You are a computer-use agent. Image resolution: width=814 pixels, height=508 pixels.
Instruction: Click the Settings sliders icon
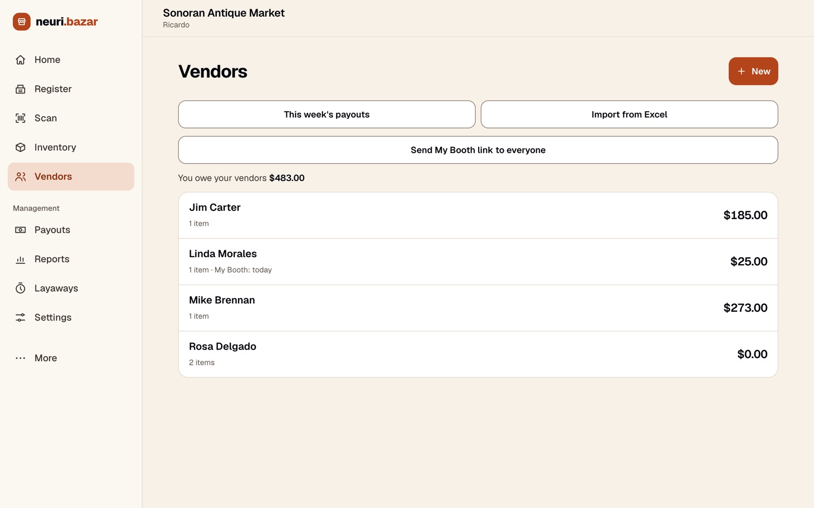tap(20, 317)
